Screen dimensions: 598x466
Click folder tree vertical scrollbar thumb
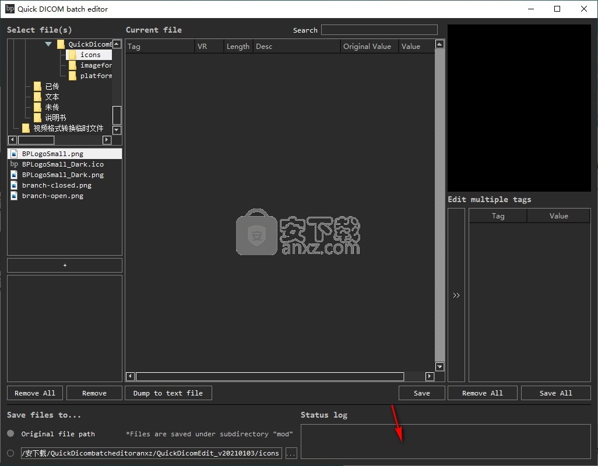(117, 115)
